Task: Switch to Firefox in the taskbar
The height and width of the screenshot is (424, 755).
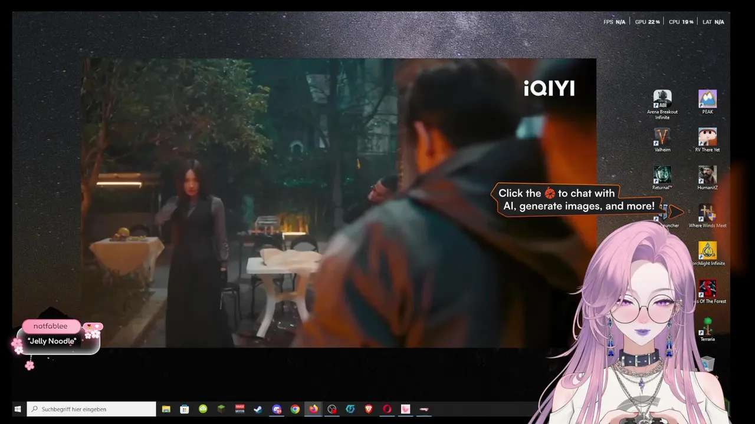Action: [x=313, y=409]
